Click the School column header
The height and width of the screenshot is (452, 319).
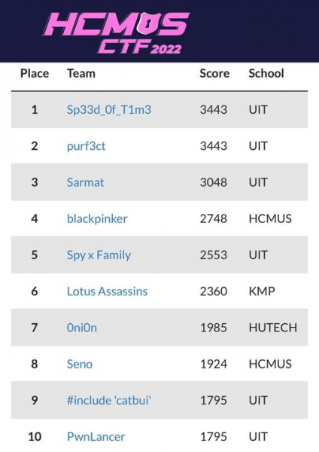(266, 74)
